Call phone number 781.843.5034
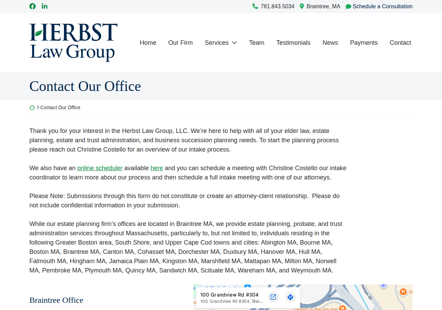Image resolution: width=442 pixels, height=310 pixels. (278, 6)
